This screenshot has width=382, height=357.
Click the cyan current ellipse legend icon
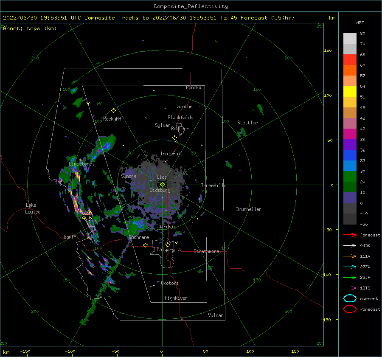[350, 298]
